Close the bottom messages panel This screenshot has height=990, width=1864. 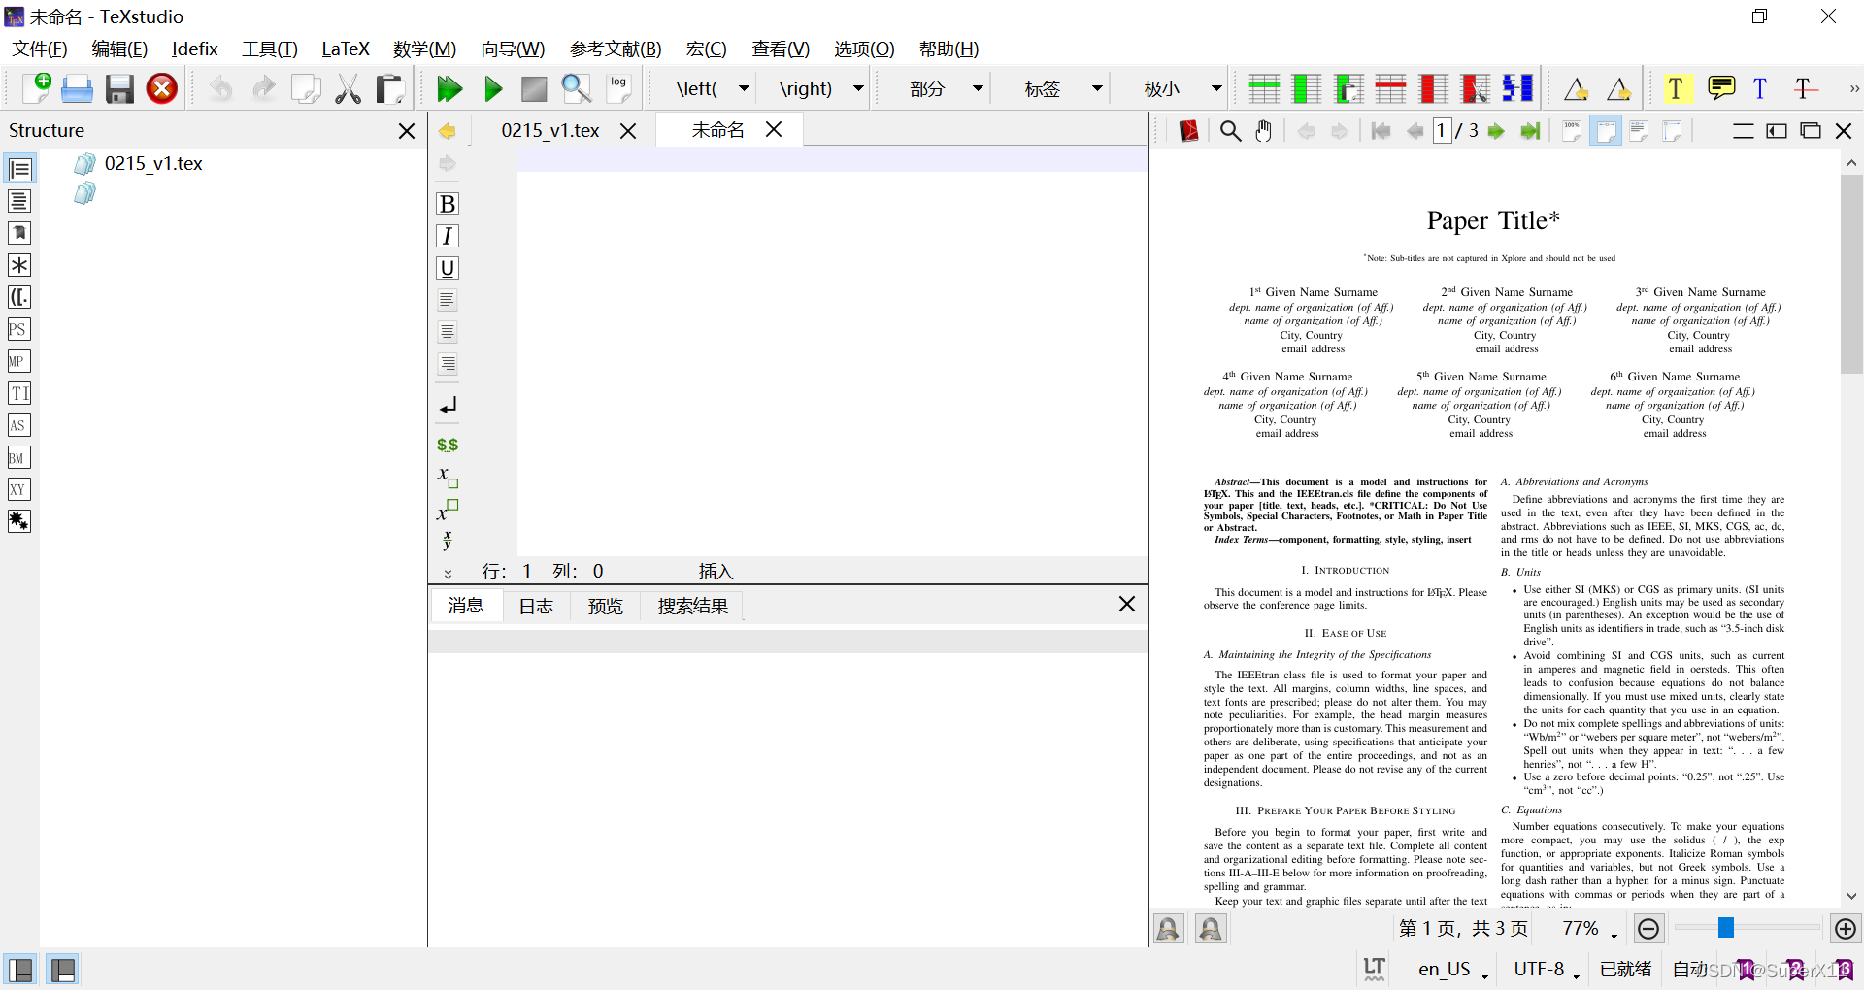1126,604
